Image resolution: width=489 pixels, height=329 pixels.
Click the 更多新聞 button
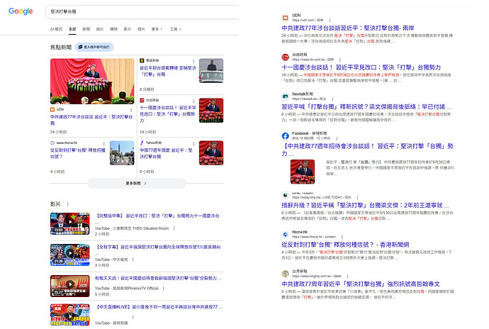coord(137,183)
